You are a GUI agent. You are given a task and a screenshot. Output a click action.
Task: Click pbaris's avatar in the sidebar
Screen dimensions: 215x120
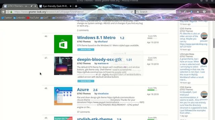[x=204, y=61]
